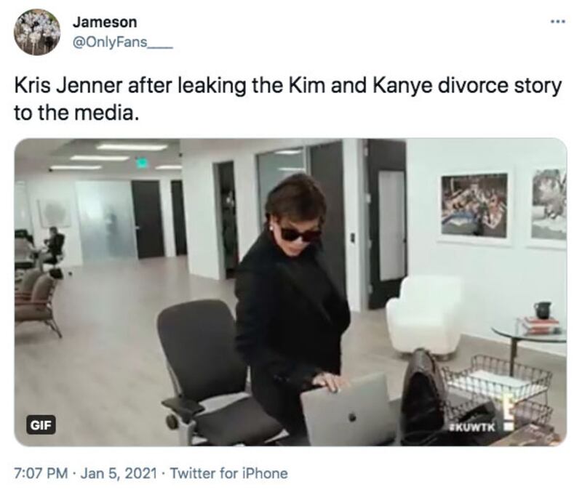Select the tweet text about Kris Jenner

coord(288,99)
